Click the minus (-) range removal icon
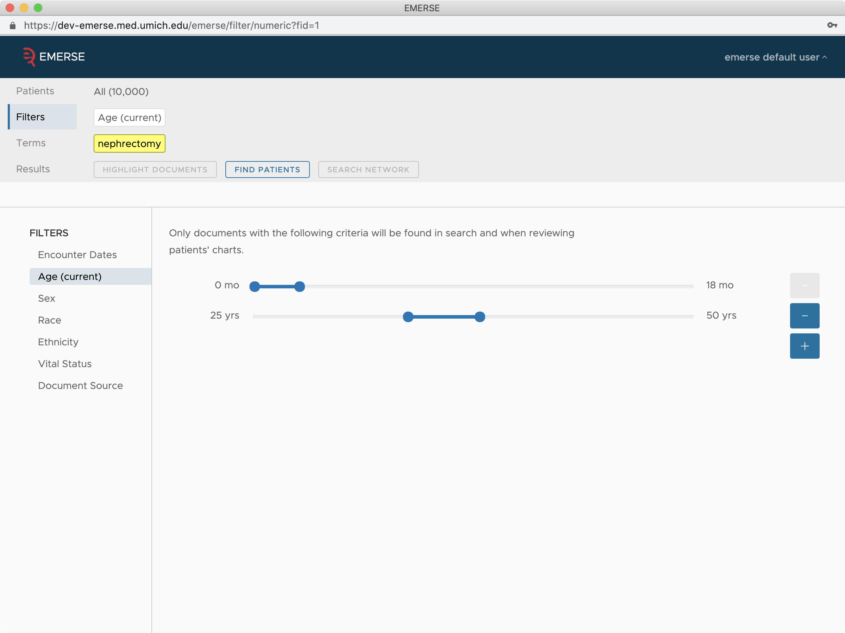This screenshot has width=845, height=633. 805,315
